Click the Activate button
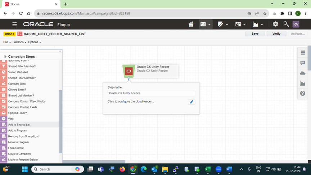The image size is (311, 175). coord(298,34)
